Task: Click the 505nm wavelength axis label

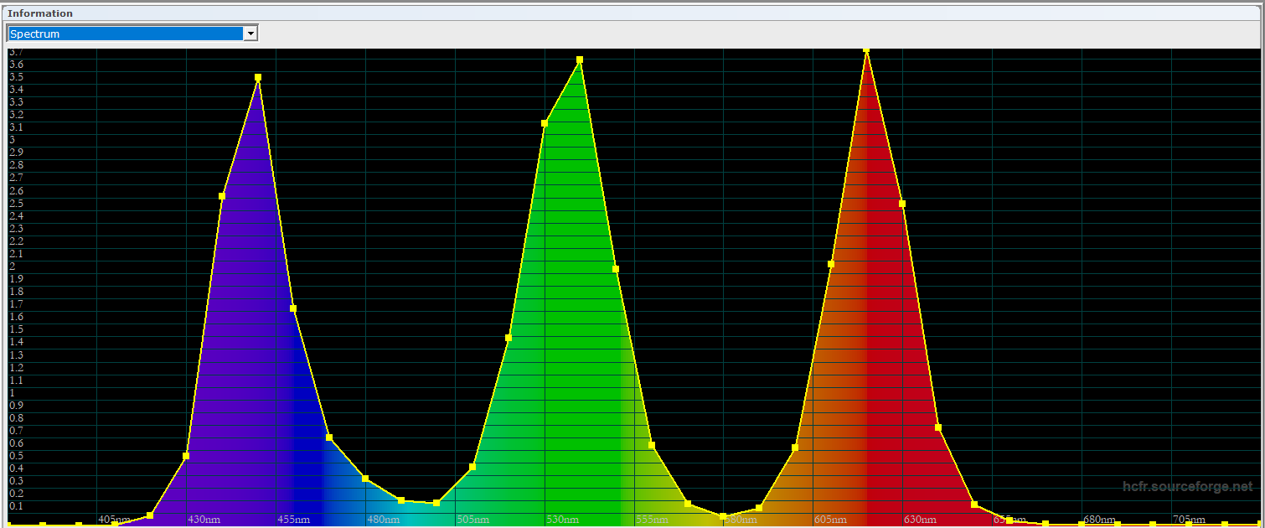Action: coord(473,520)
